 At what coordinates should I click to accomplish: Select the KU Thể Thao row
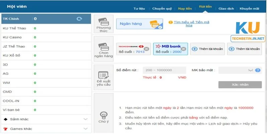[46, 28]
